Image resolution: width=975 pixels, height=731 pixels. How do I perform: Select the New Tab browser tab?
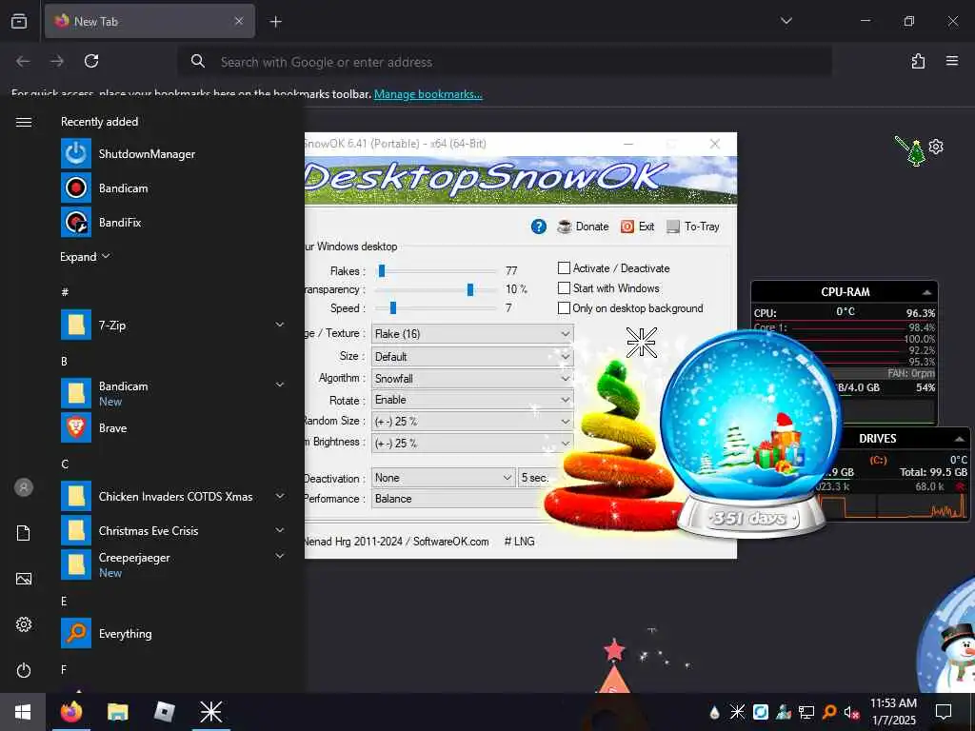coord(149,21)
